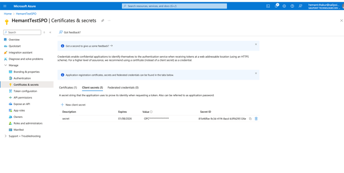Image resolution: width=344 pixels, height=173 pixels.
Task: Open Overview in the sidebar
Action: [x=14, y=39]
